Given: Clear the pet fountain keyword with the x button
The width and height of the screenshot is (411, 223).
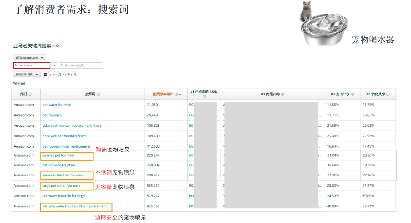Looking at the screenshot, I should pyautogui.click(x=55, y=66).
